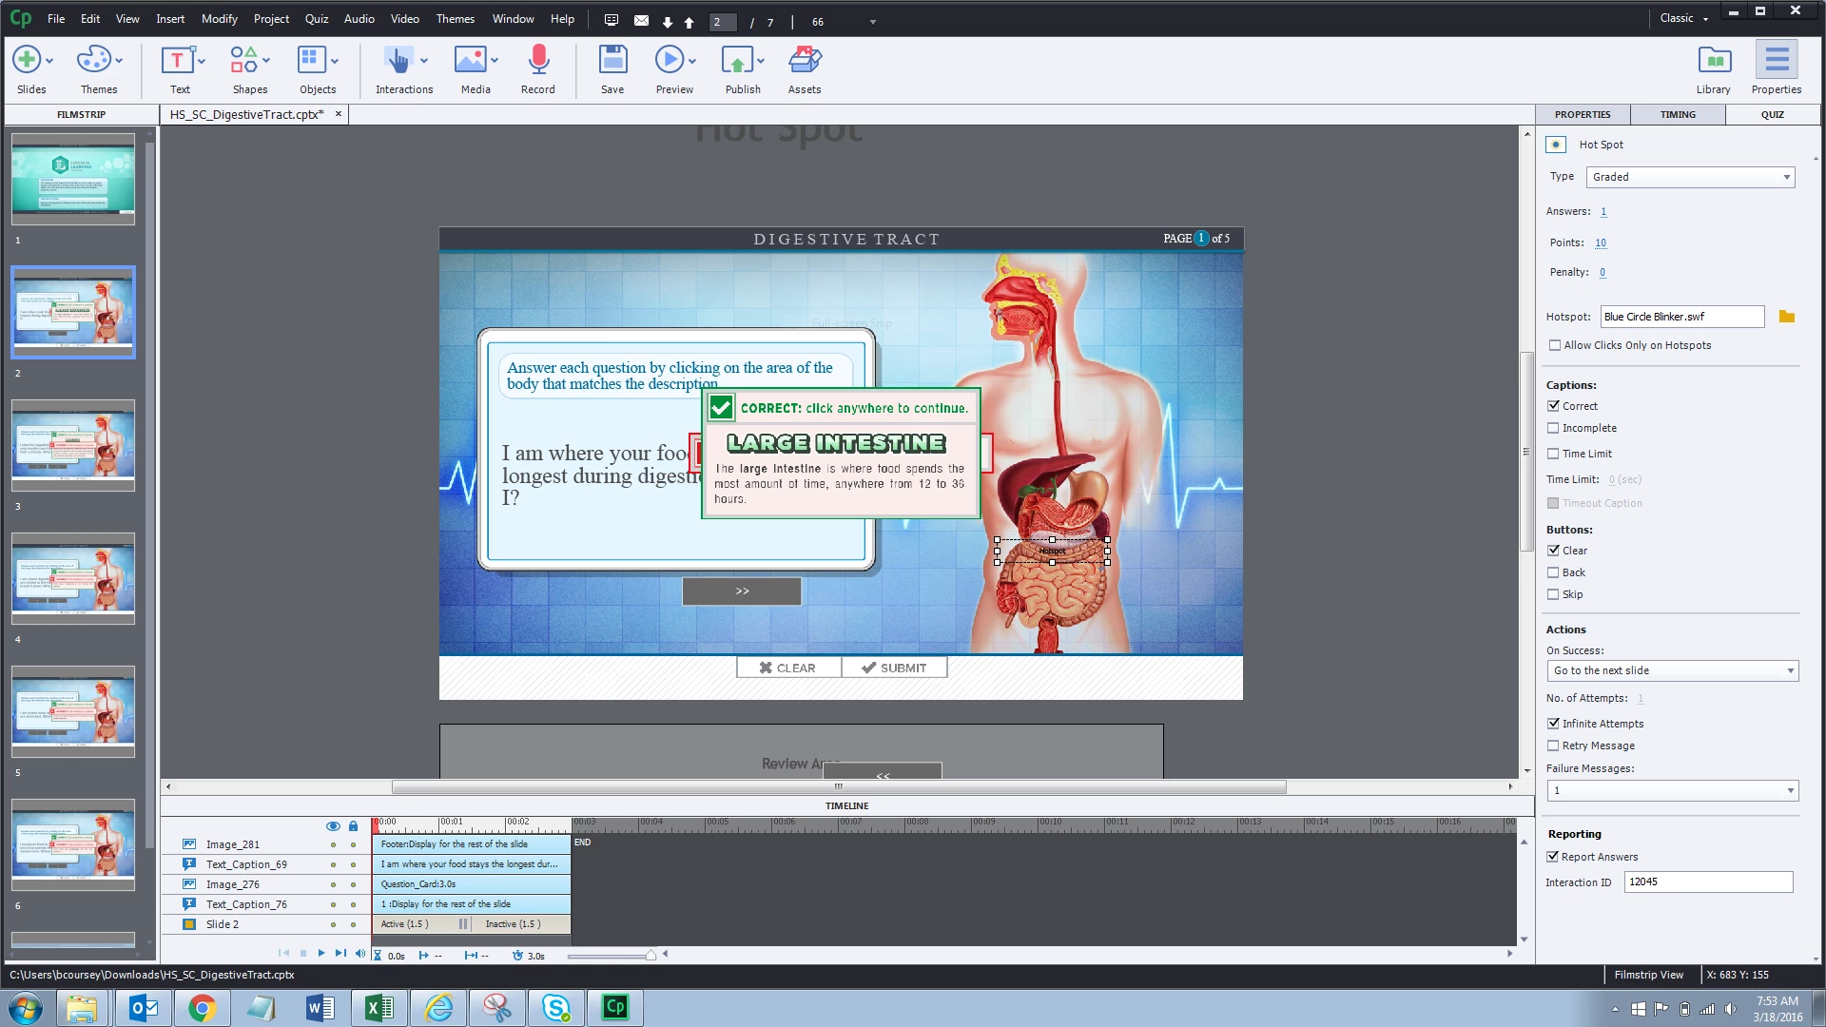Screen dimensions: 1826x1027
Task: Check the Incomplete caption checkbox
Action: (x=1553, y=428)
